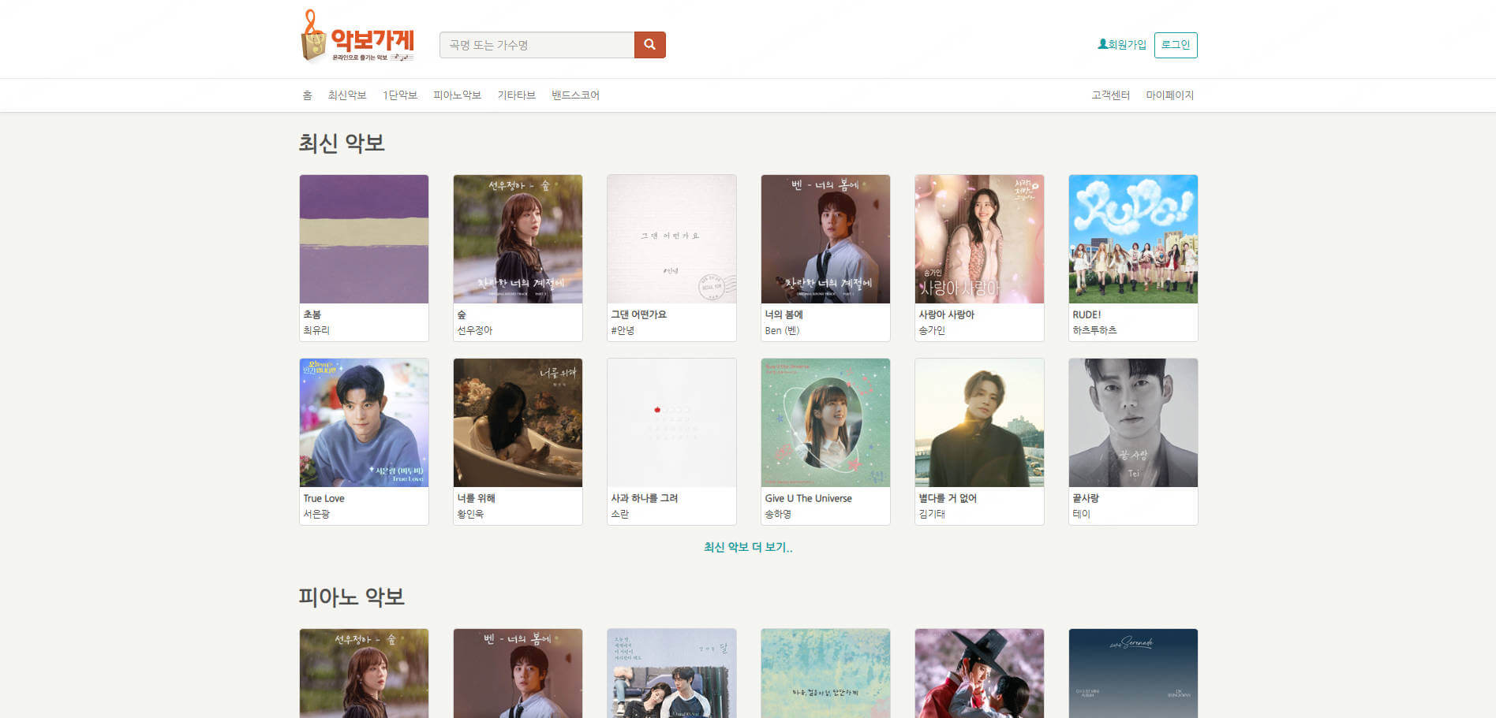Click the 악보가게 logo
This screenshot has height=718, width=1496.
coord(358,37)
